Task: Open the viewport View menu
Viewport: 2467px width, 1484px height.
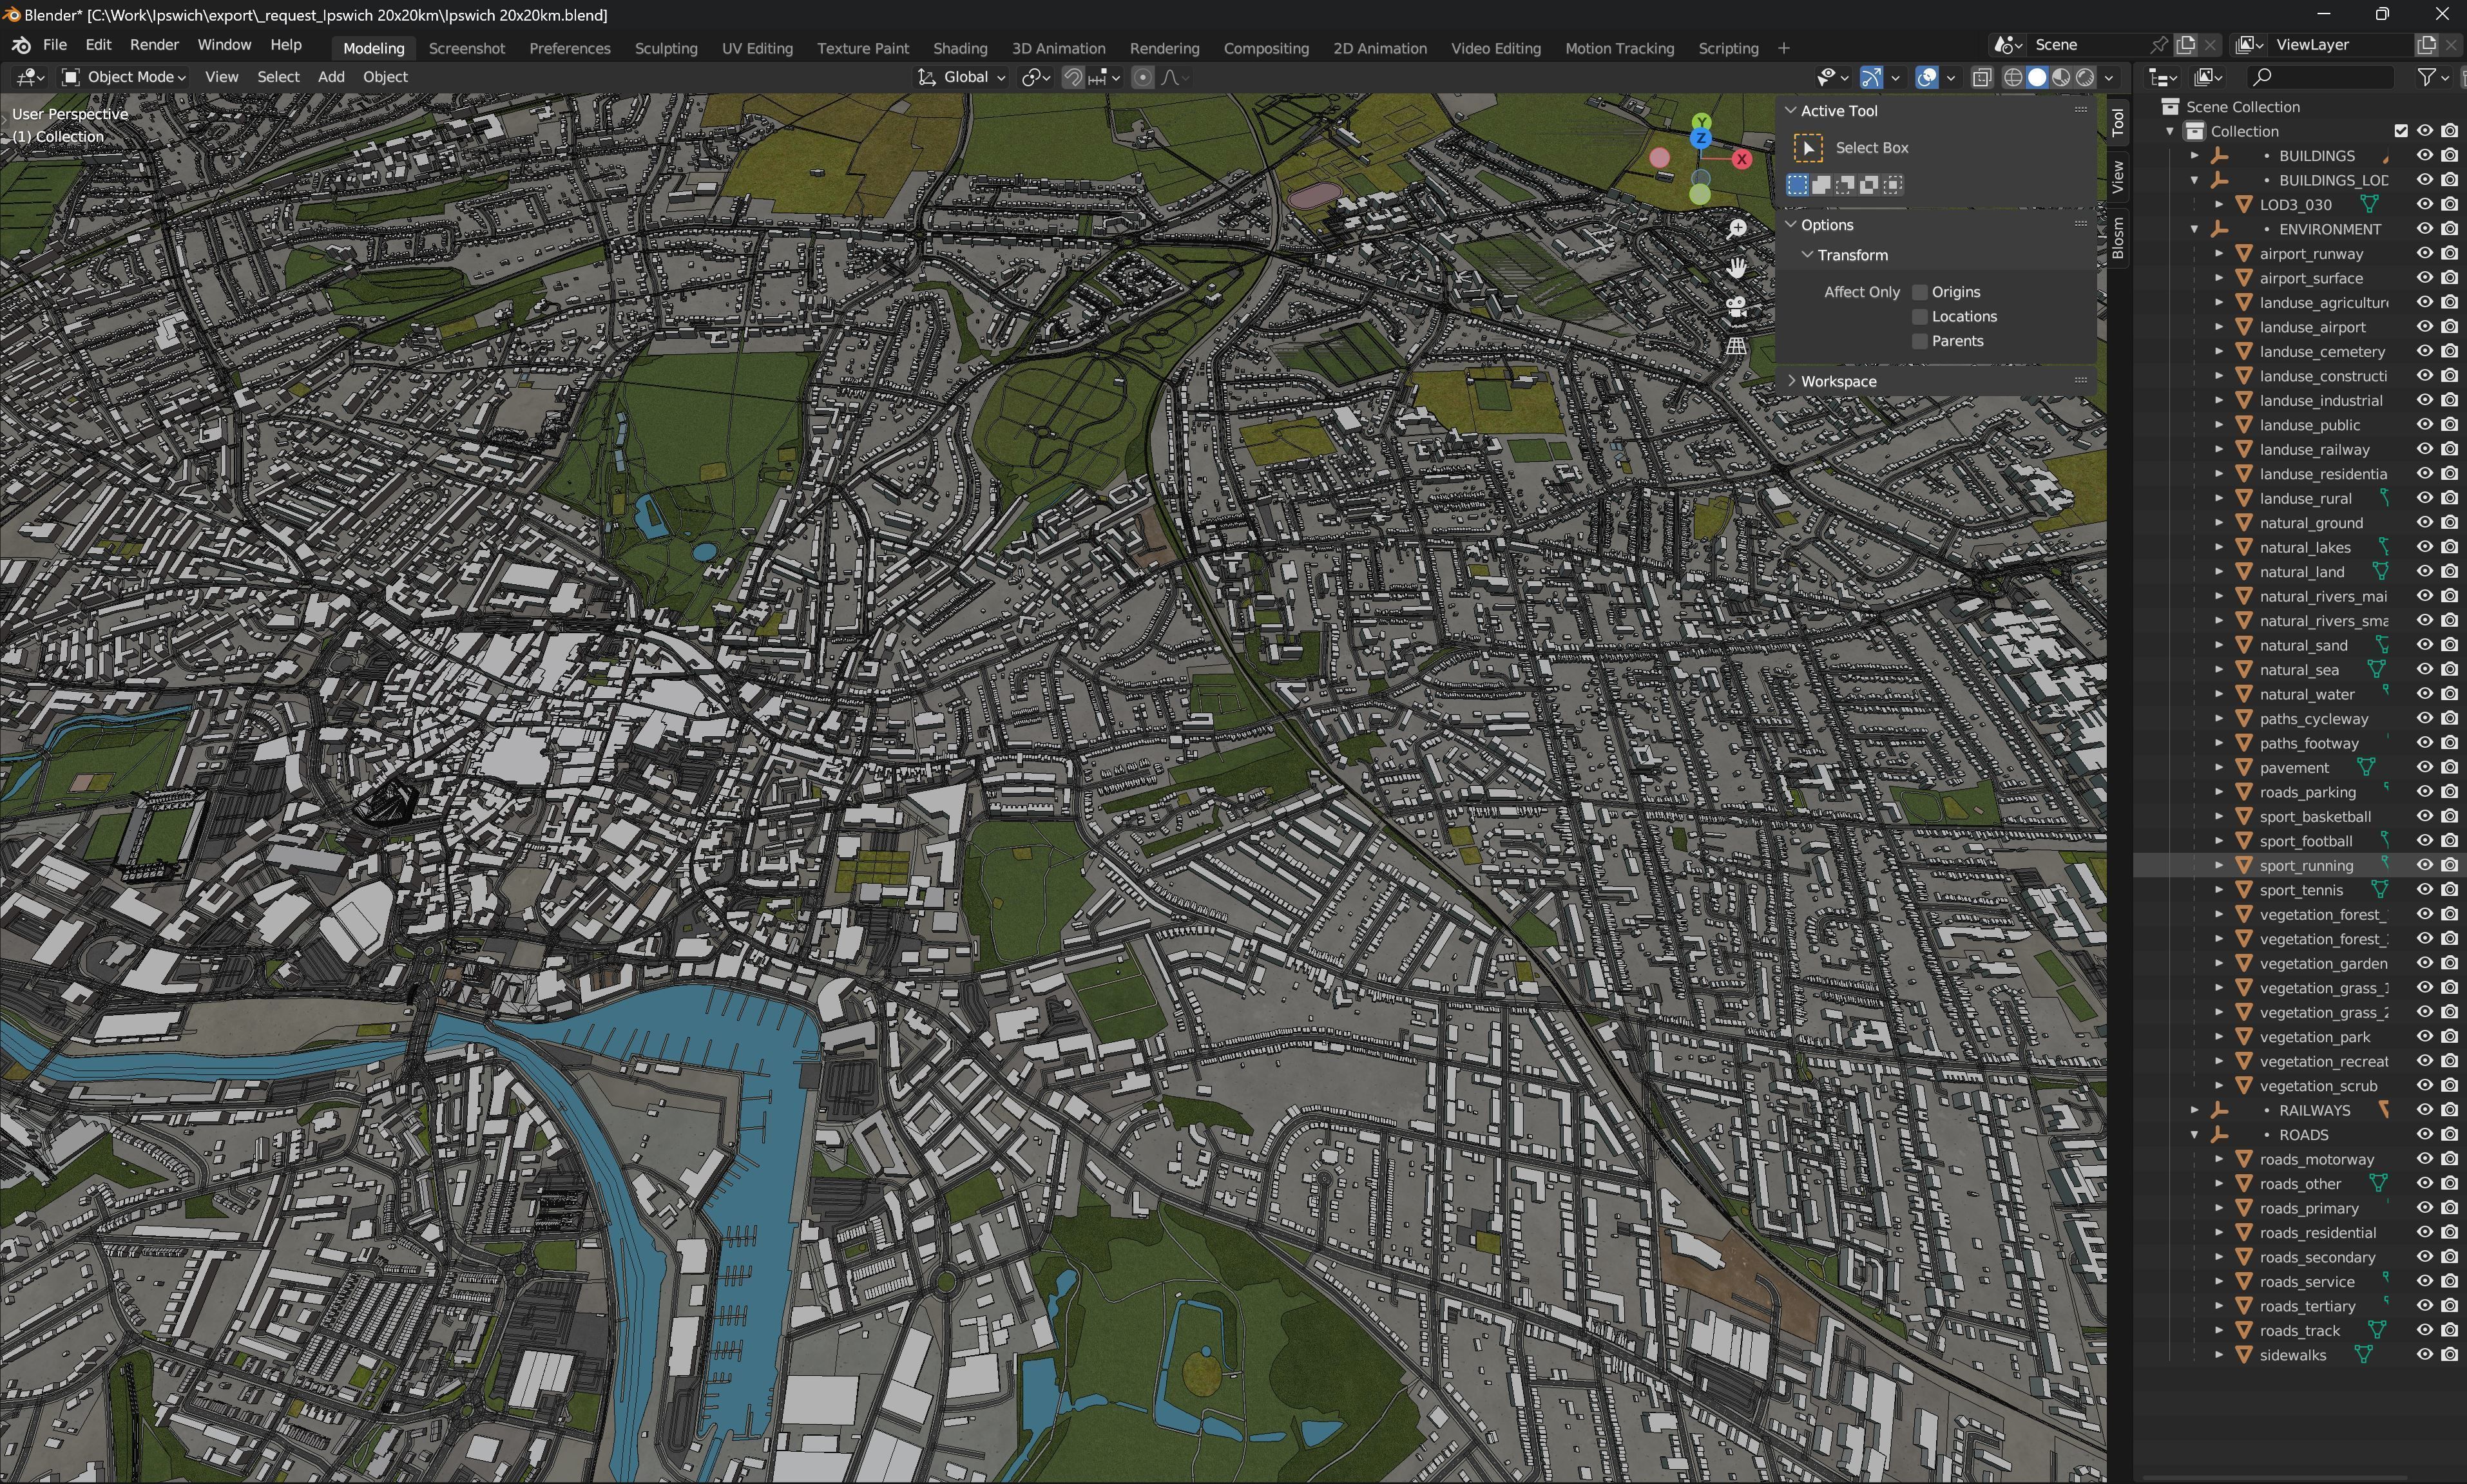Action: 222,77
